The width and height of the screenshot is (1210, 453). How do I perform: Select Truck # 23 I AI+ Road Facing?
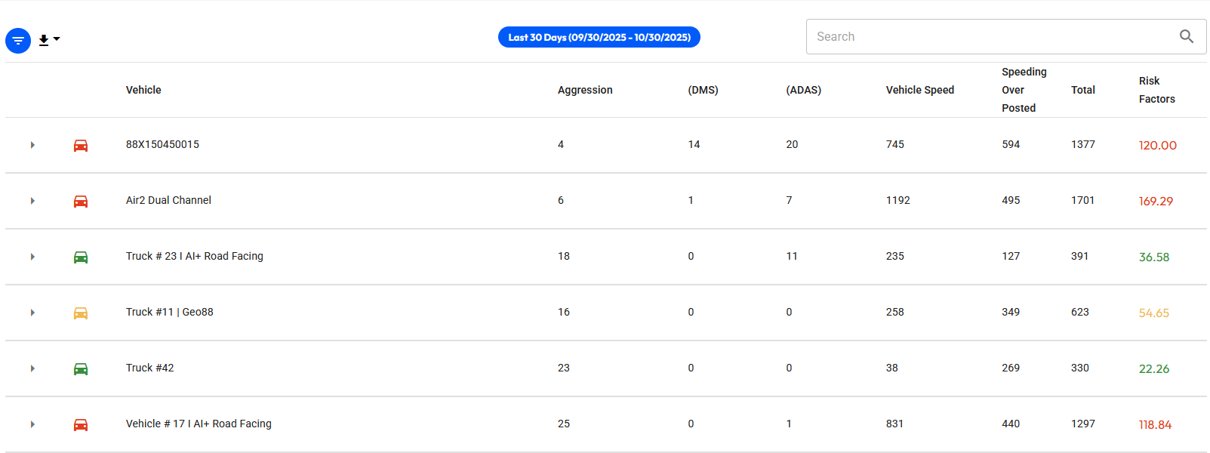point(195,256)
